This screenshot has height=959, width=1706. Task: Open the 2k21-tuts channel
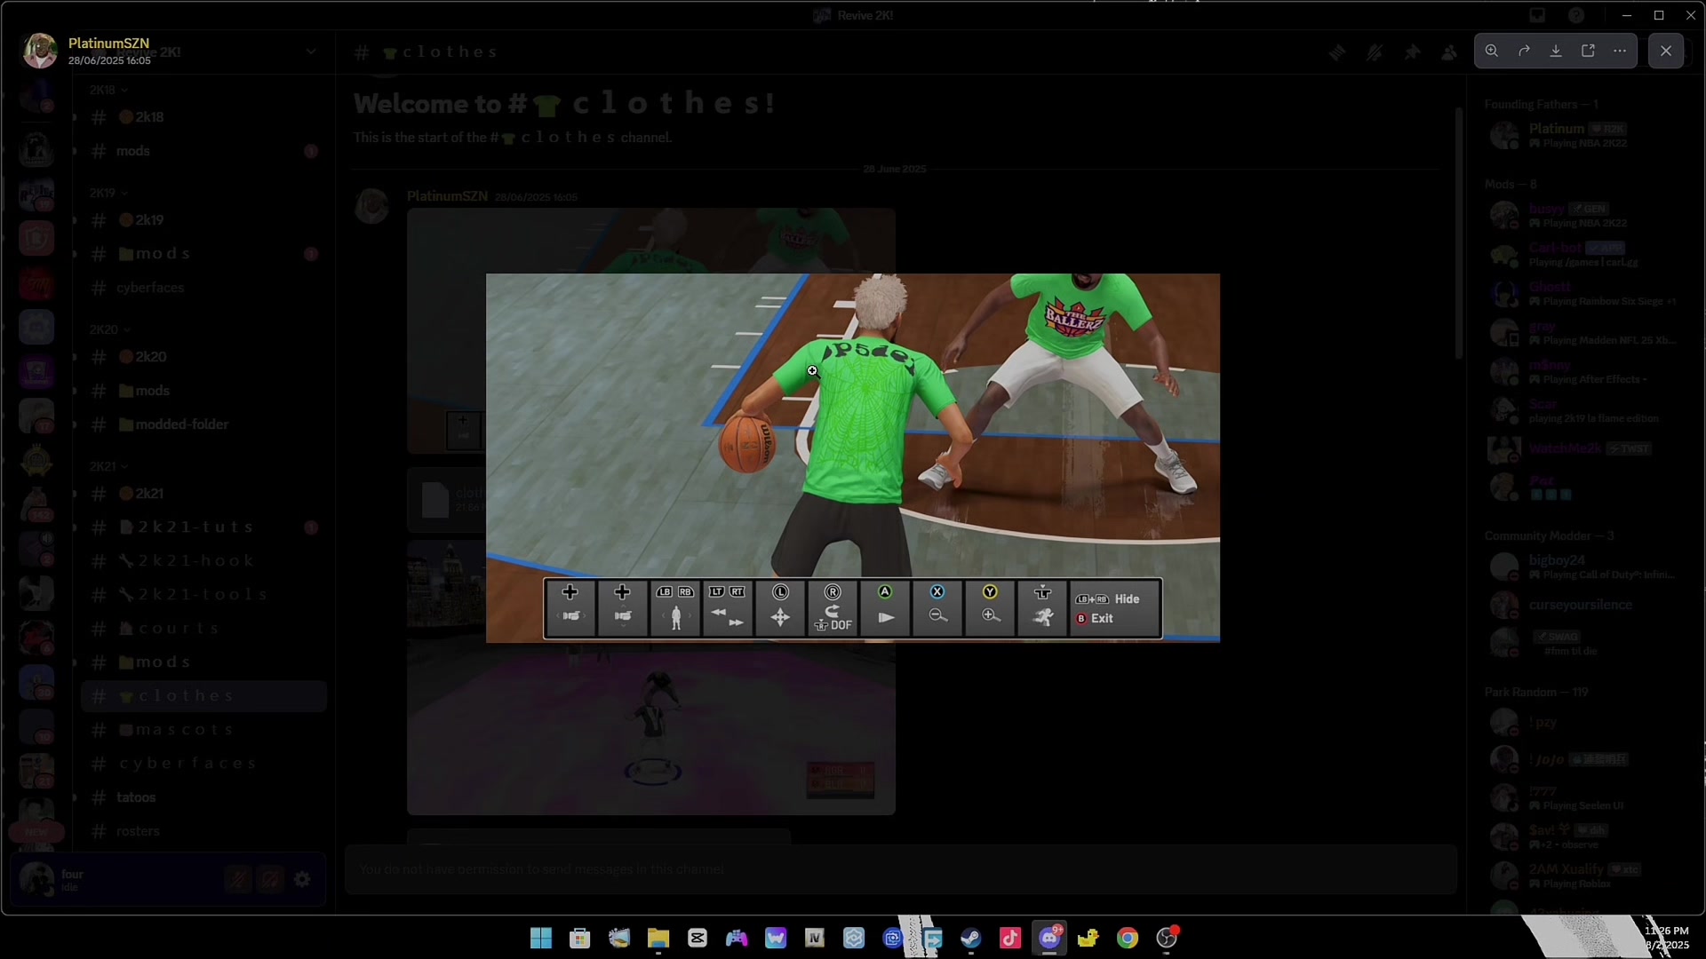204,527
